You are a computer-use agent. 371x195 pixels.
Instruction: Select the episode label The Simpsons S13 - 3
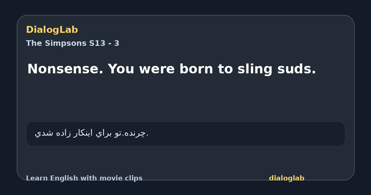[x=73, y=43]
